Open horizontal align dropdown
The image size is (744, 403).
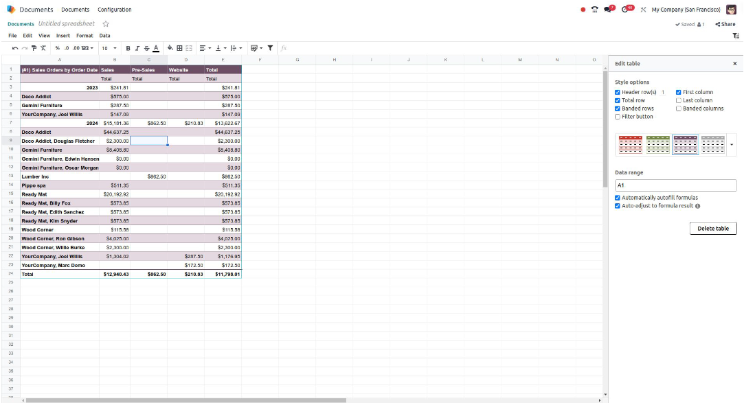coord(205,48)
